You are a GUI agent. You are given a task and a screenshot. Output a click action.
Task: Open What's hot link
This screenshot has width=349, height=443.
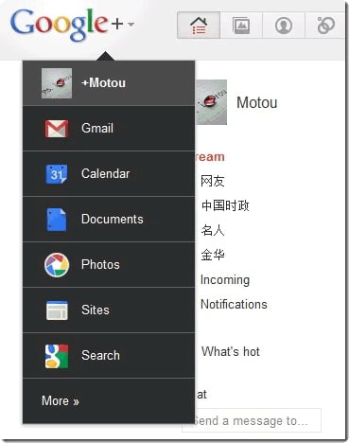(231, 351)
